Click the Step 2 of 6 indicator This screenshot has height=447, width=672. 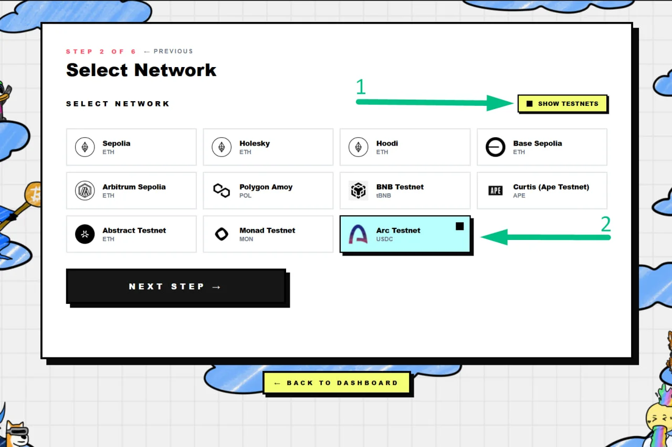101,51
